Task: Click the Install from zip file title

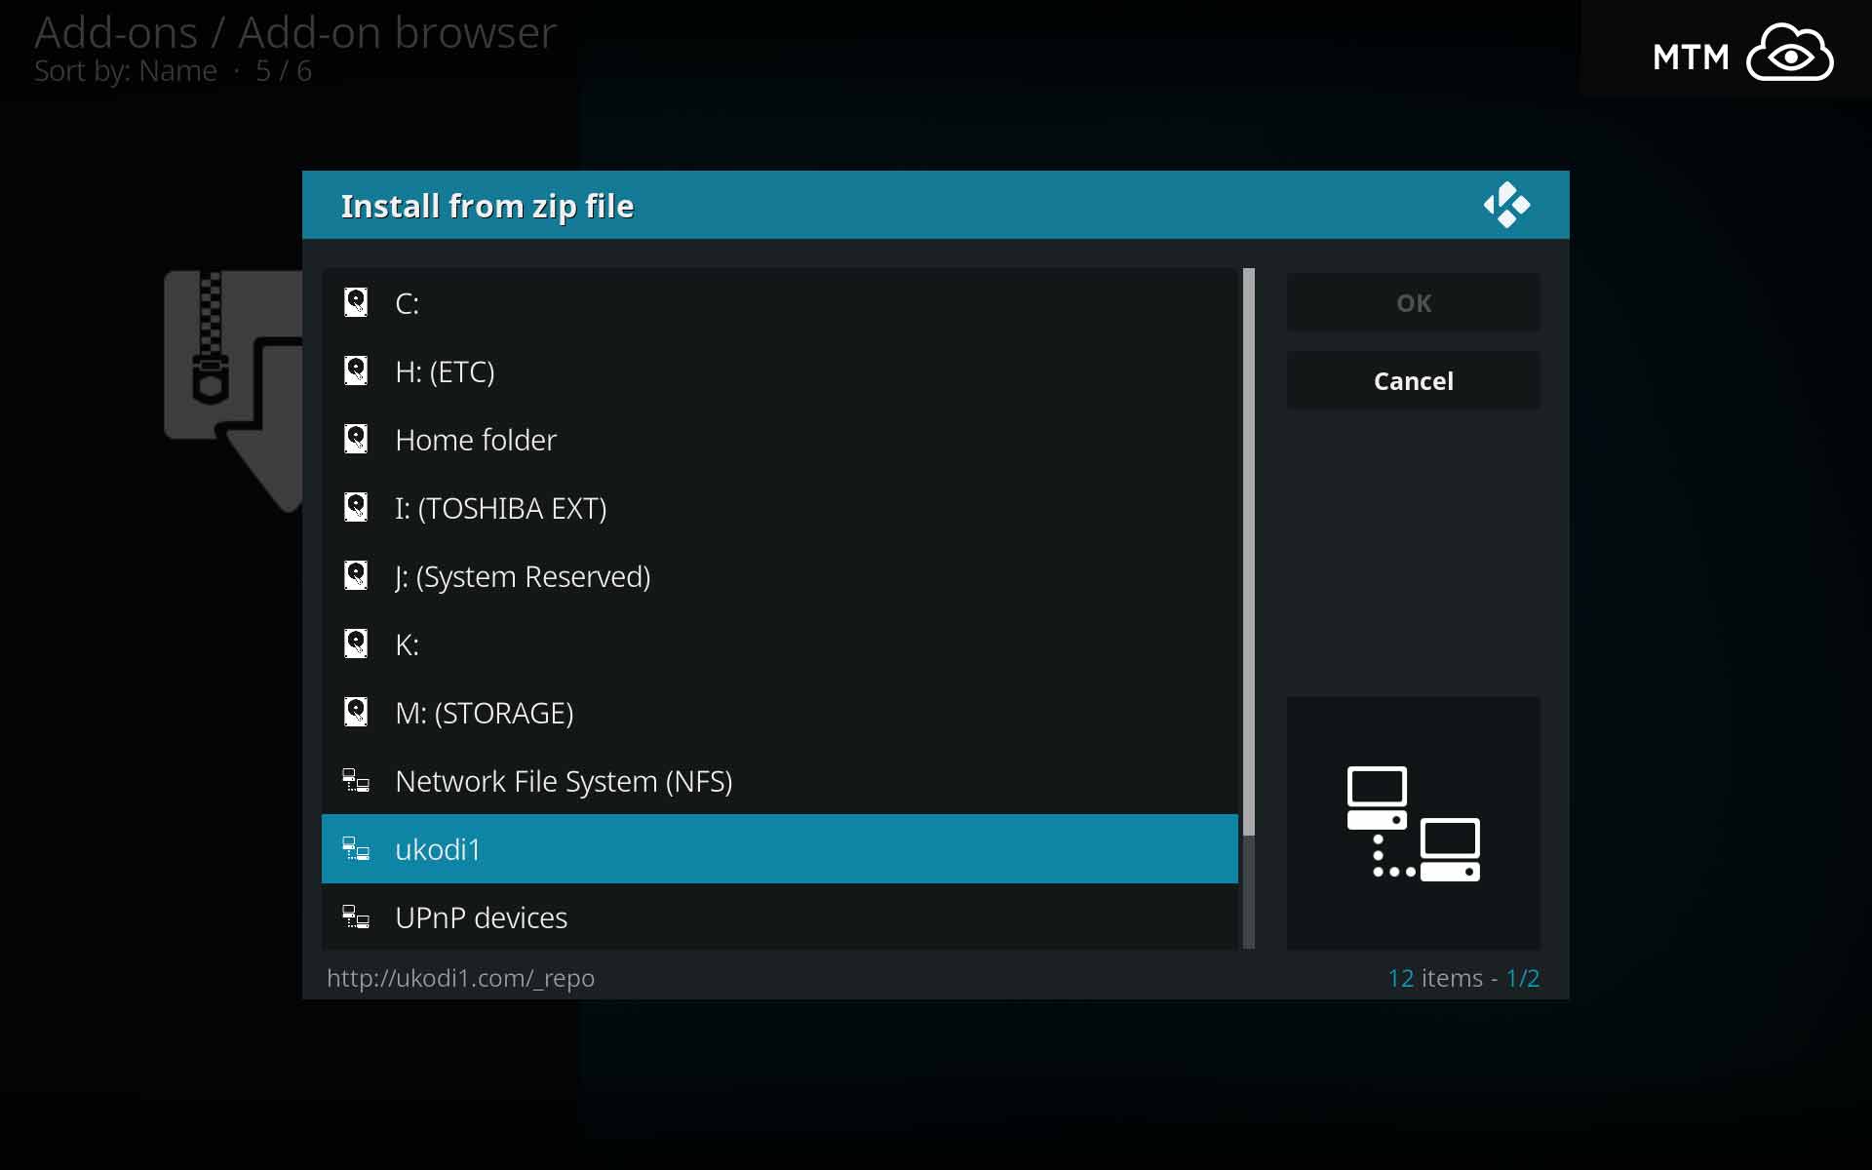Action: [x=487, y=206]
